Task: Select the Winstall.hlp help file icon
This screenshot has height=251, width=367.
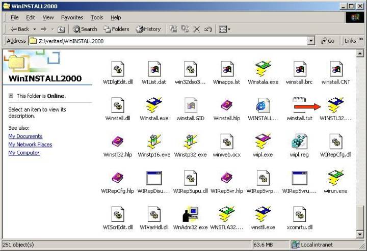Action: click(x=227, y=105)
